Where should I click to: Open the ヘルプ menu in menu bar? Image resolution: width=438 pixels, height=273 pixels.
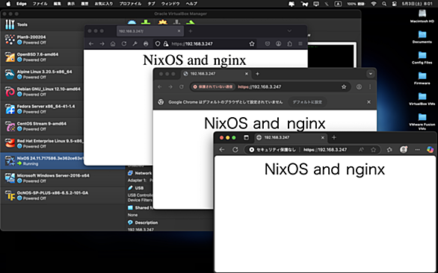tap(191, 4)
